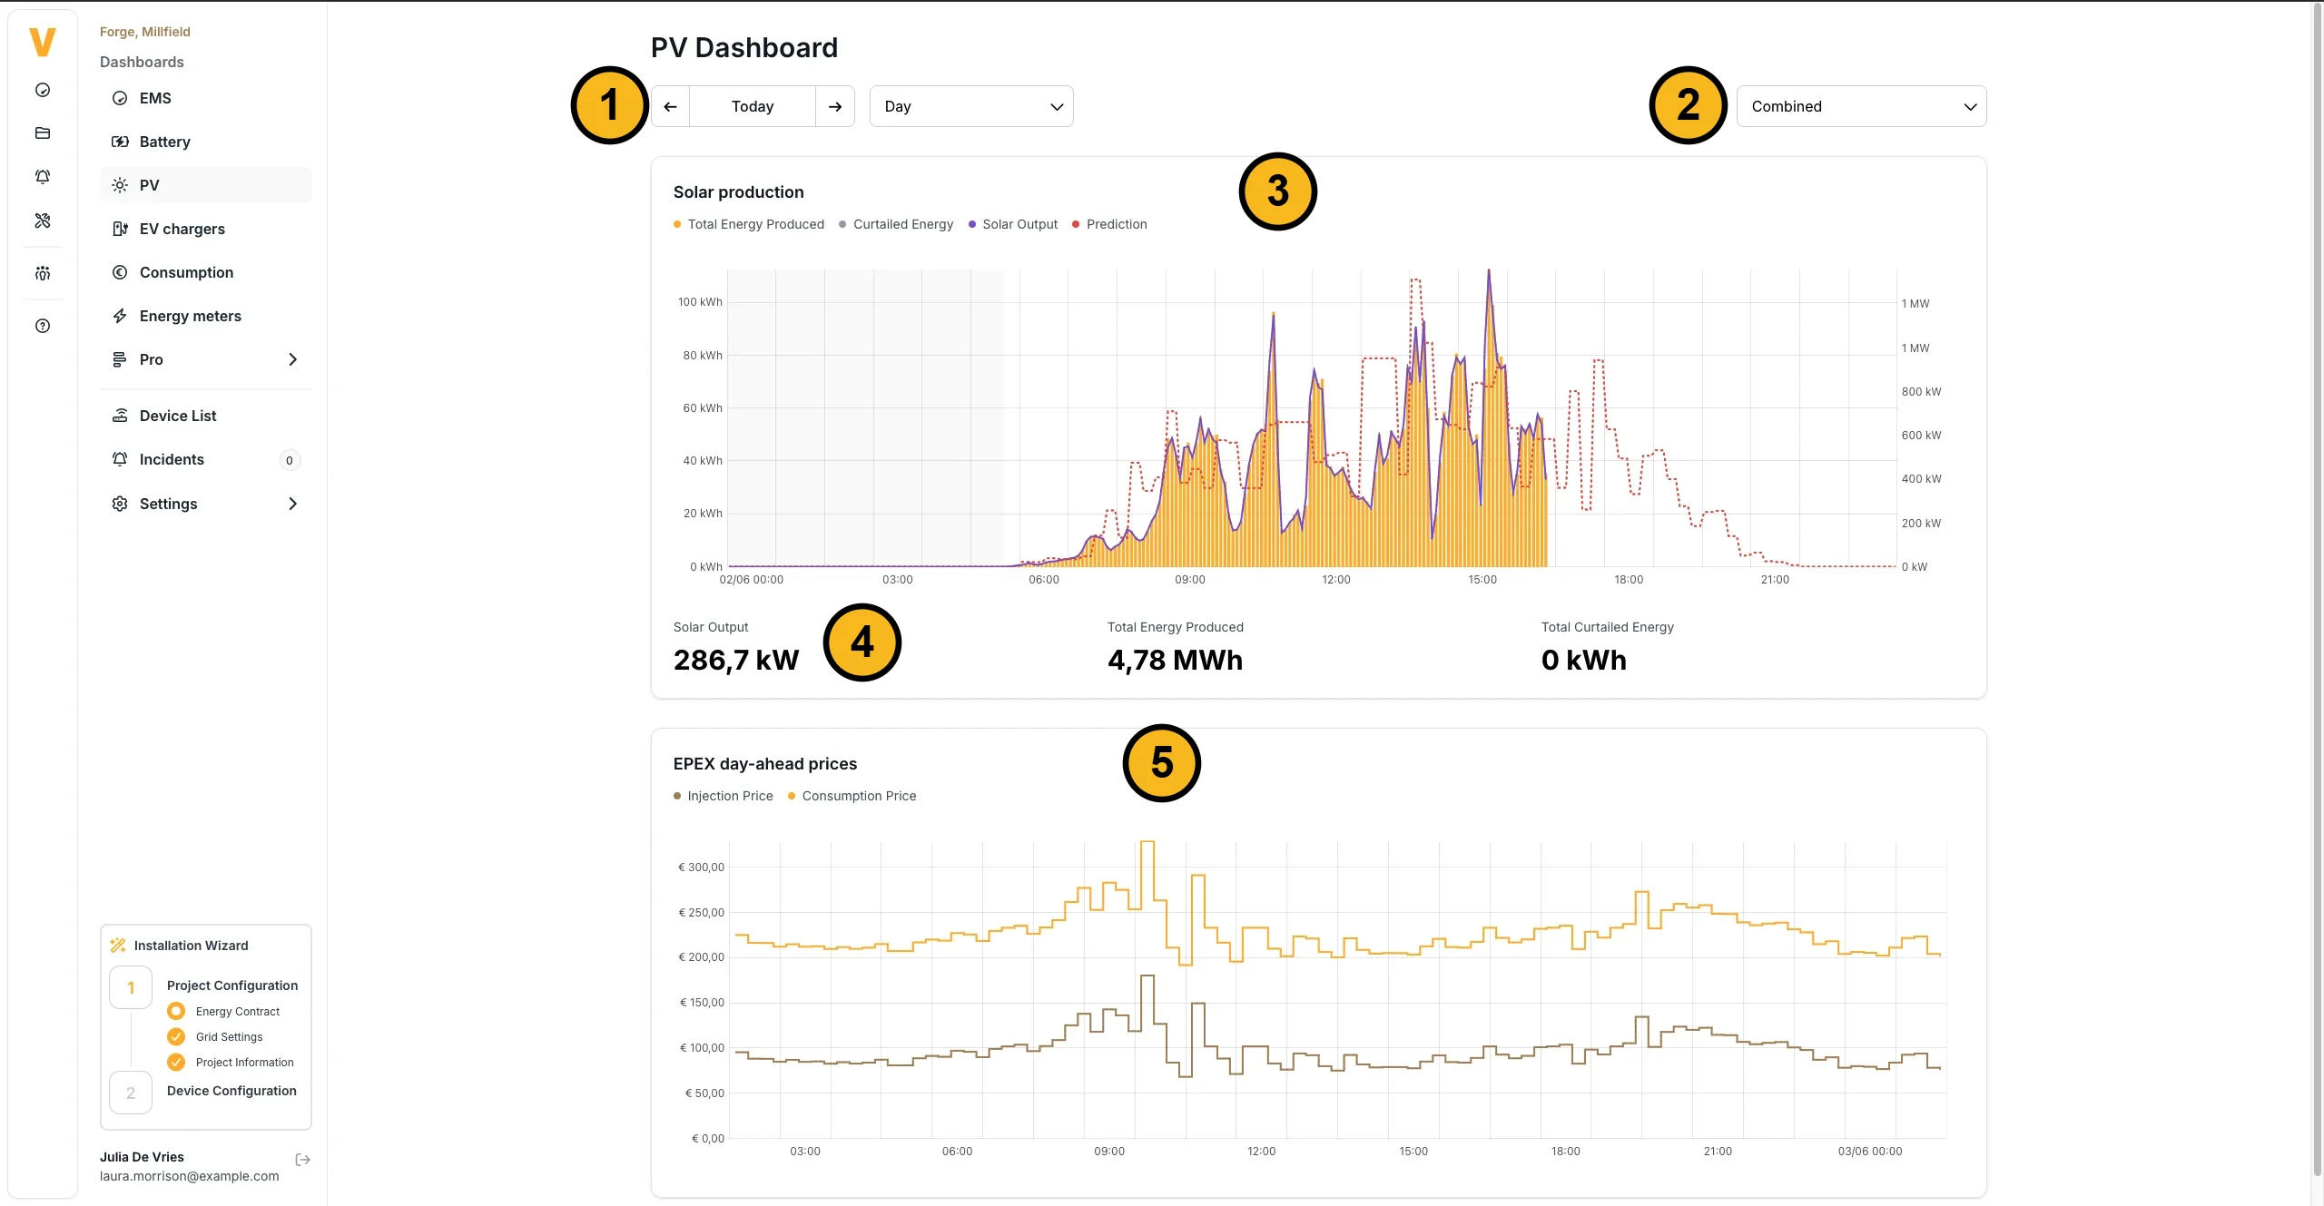Click the Installation Wizard wand icon
Viewport: 2324px width, 1206px height.
coord(118,946)
